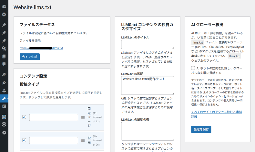This screenshot has height=152, width=255.
Task: Click into the LLMS.txt の説明の後 textarea
Action: 148,131
